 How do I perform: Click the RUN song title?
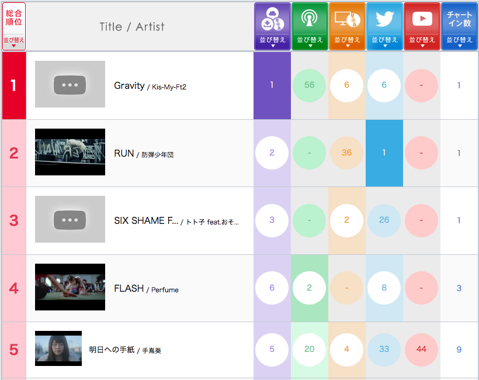point(124,154)
